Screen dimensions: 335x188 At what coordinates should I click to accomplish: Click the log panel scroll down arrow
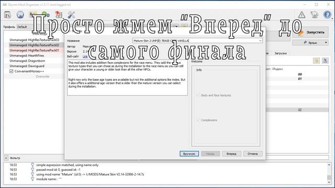[329, 182]
